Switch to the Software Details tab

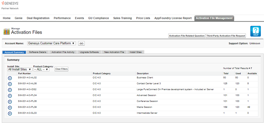pos(38,52)
